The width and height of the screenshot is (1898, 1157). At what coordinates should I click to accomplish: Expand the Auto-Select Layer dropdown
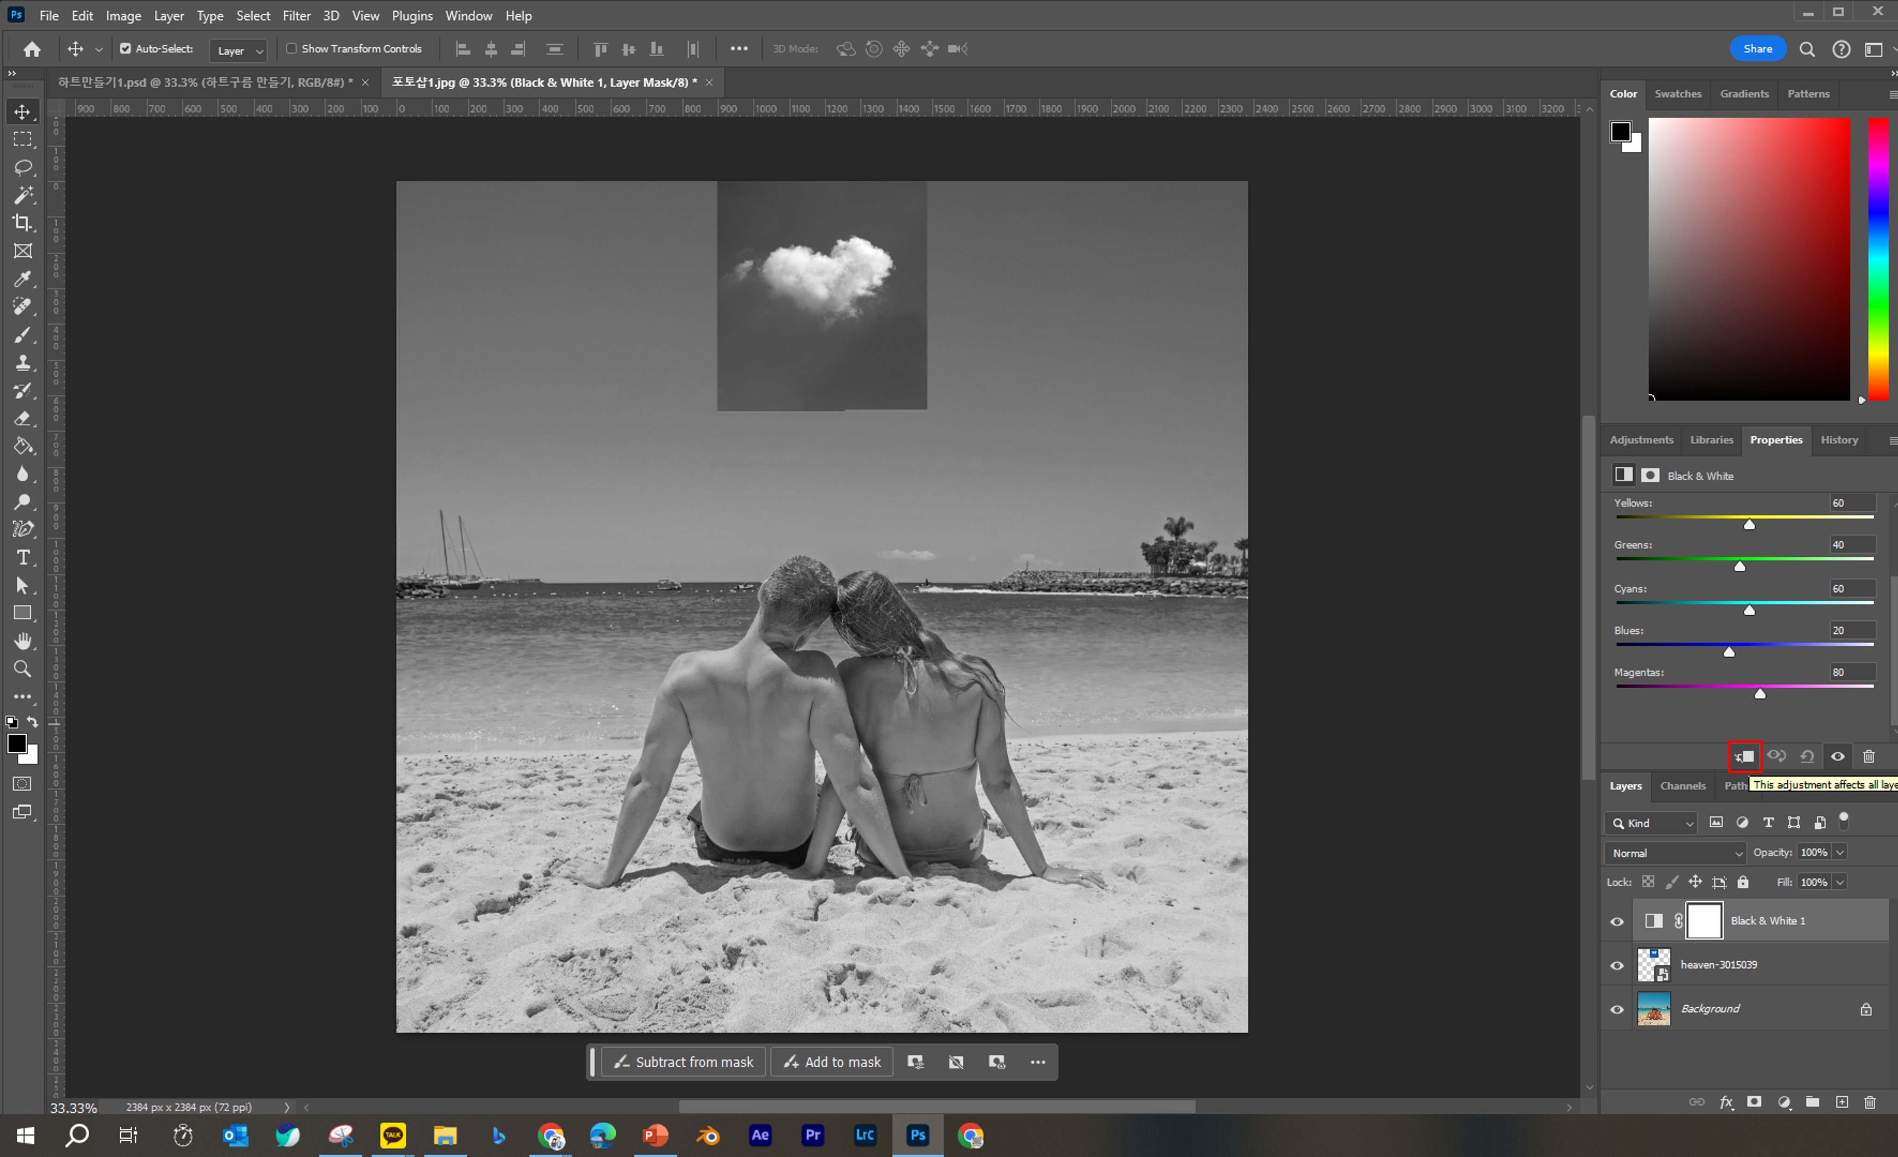(239, 50)
